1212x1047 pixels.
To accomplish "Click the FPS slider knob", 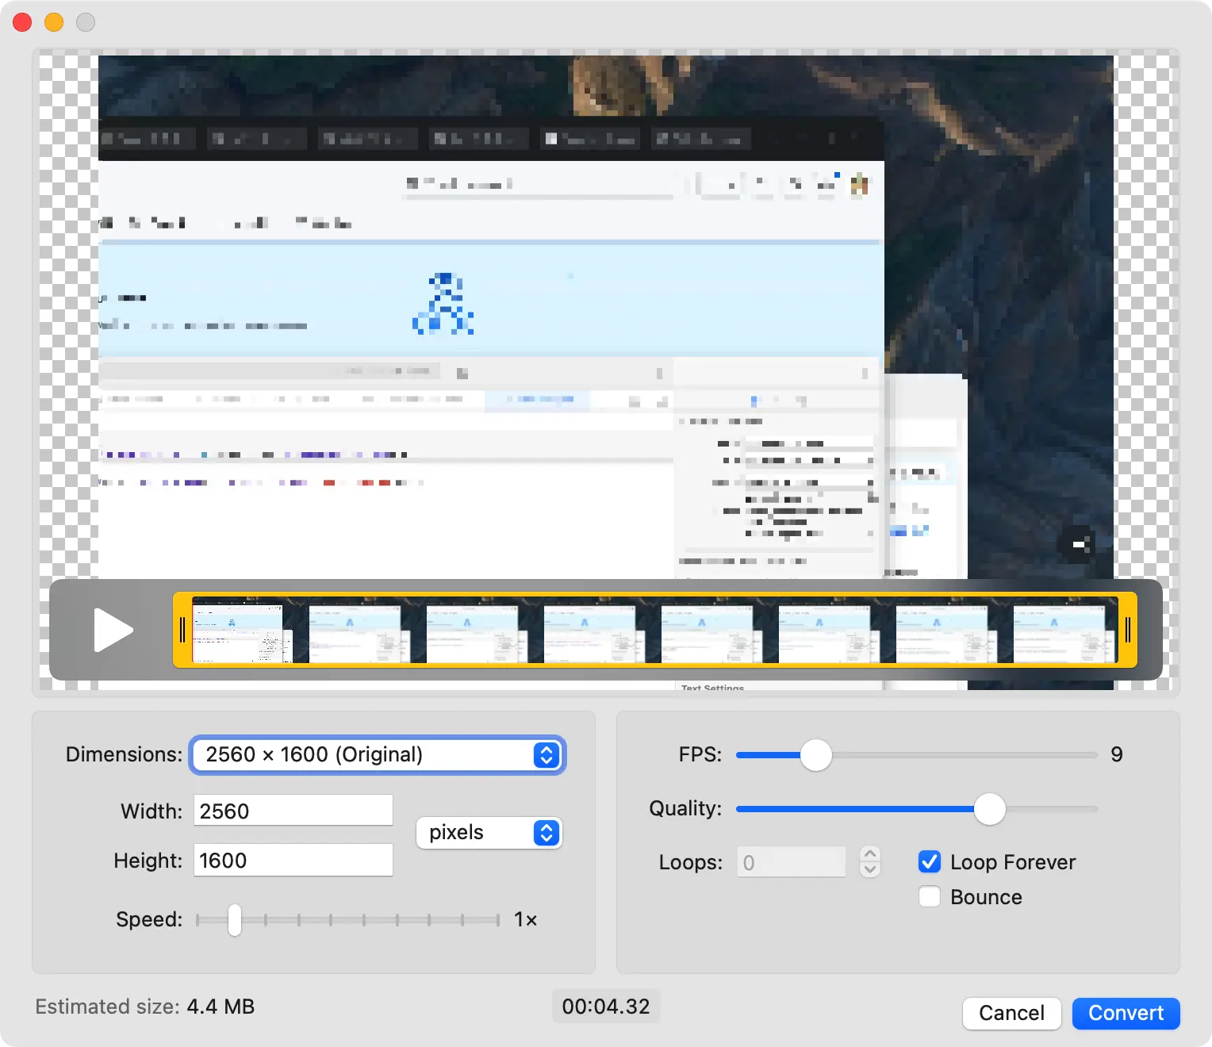I will [815, 755].
